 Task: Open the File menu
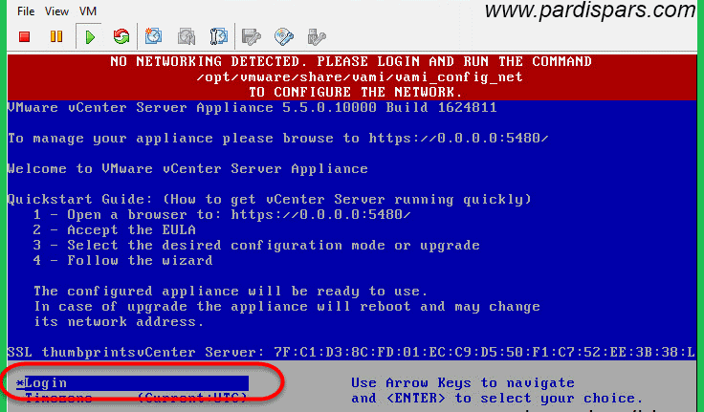[x=26, y=11]
